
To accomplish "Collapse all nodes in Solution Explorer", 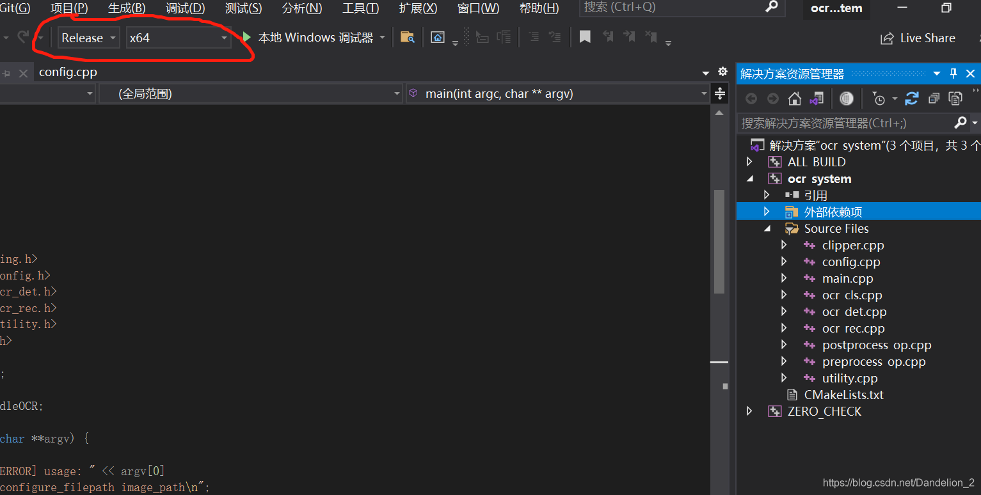I will point(933,98).
